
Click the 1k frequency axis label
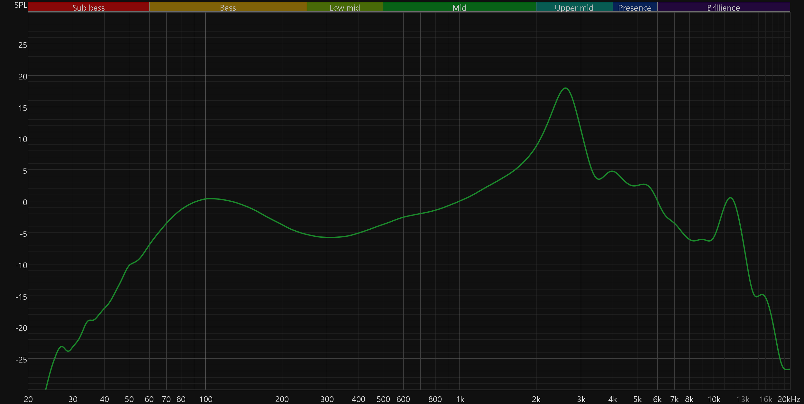click(460, 399)
